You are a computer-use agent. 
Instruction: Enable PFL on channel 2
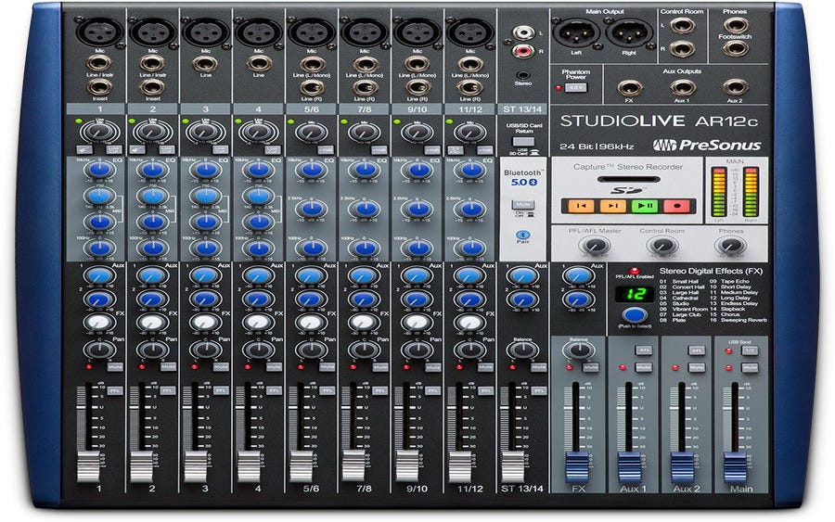pyautogui.click(x=168, y=390)
